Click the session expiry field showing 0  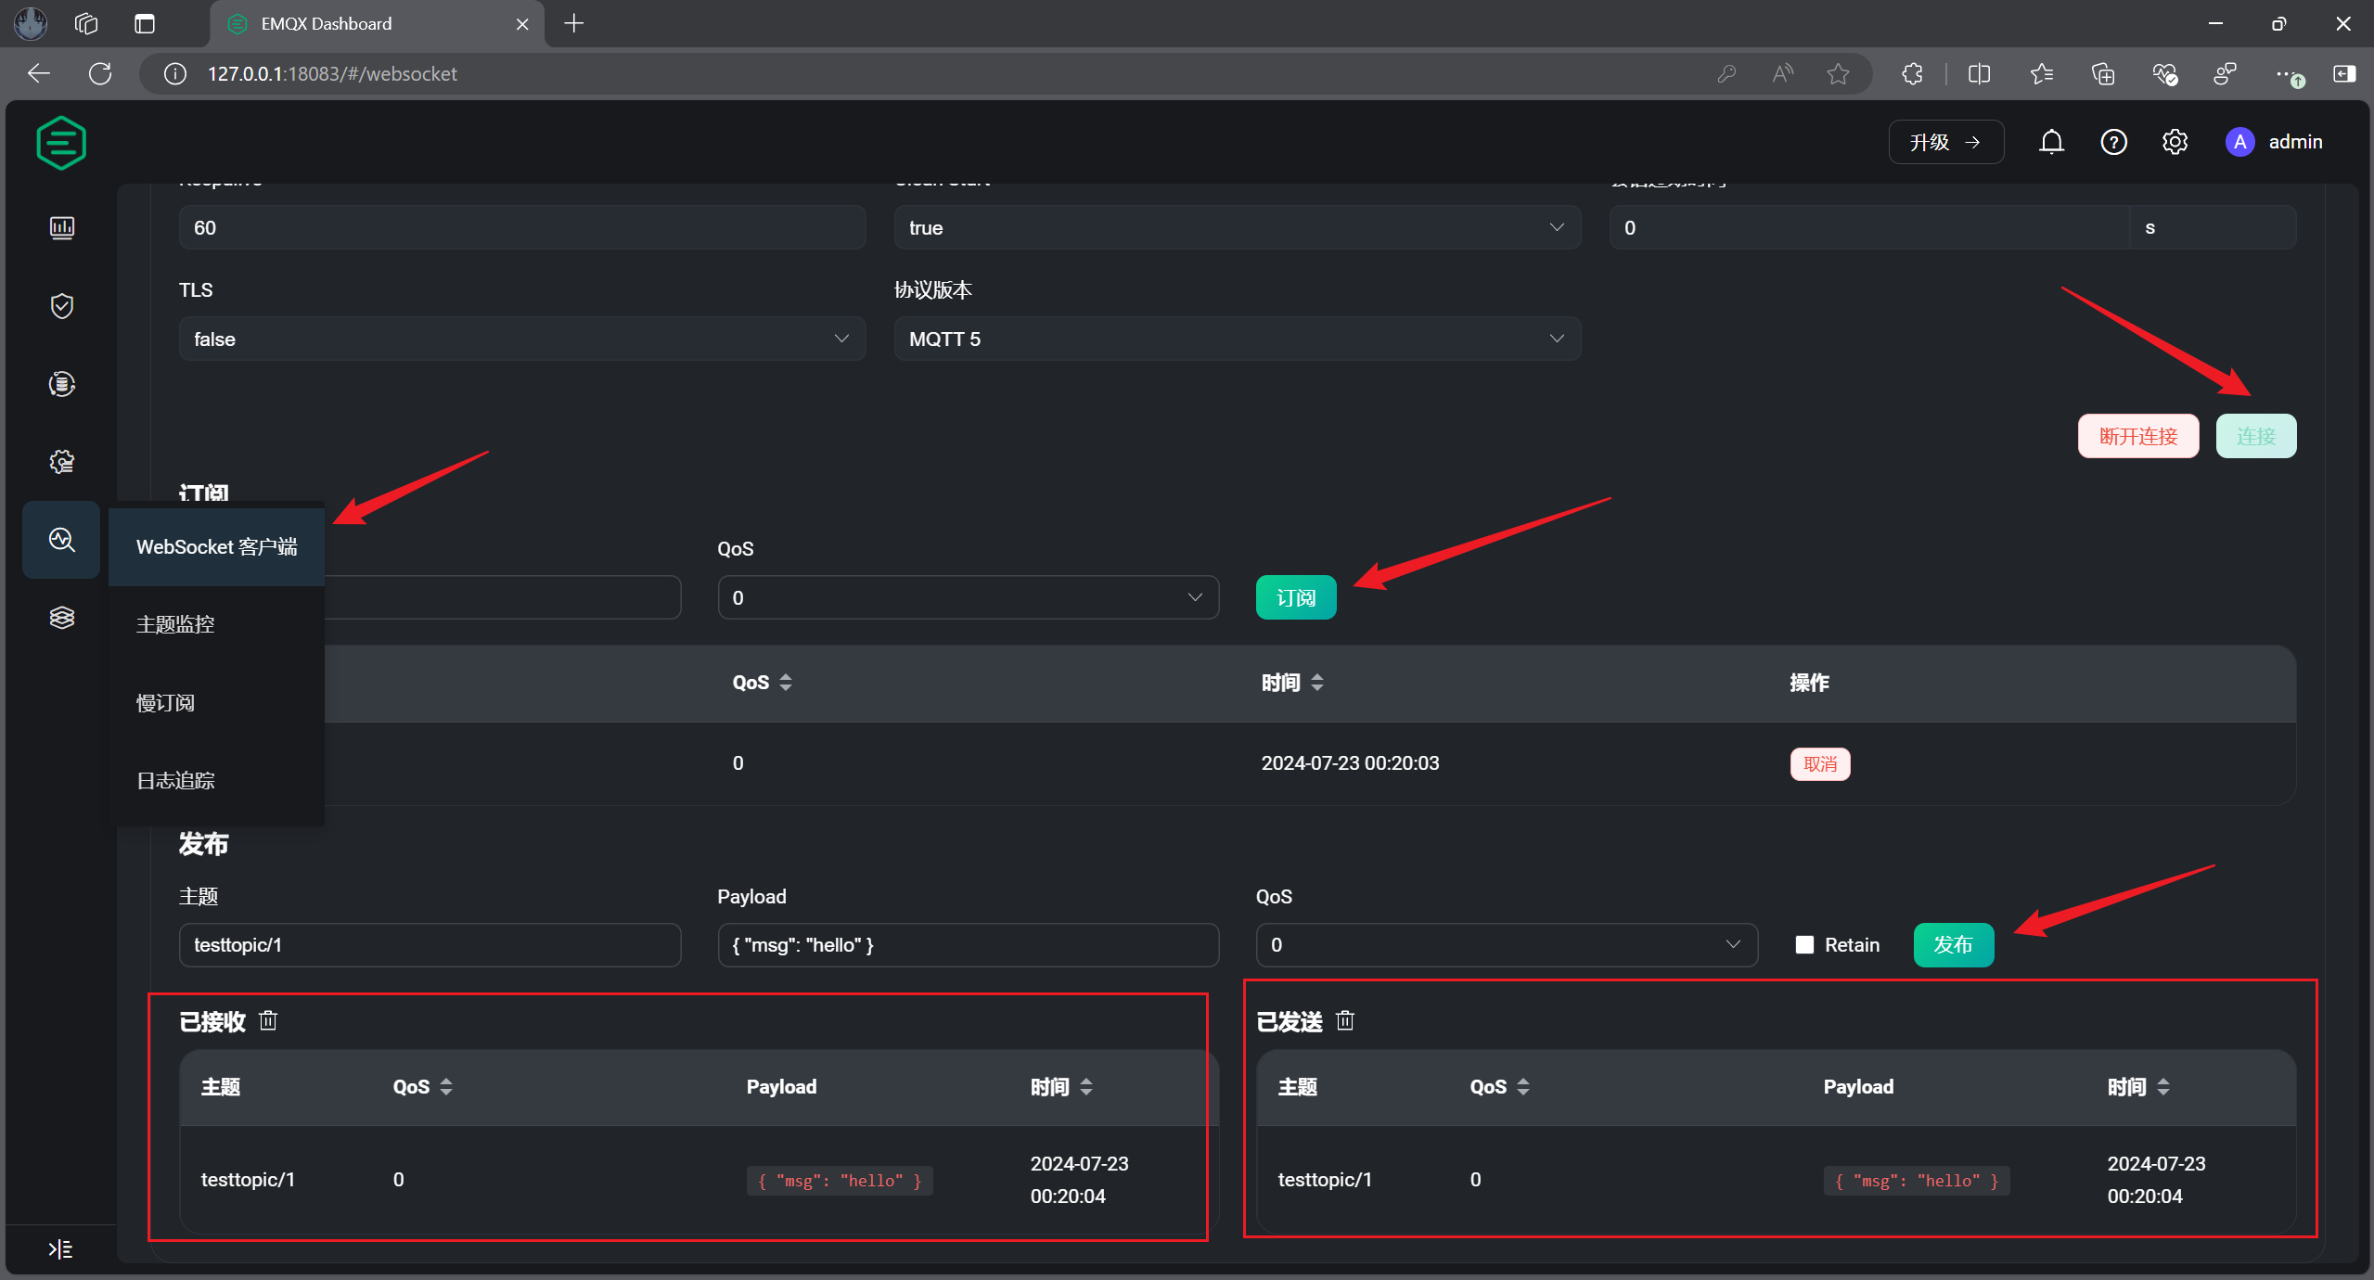[x=1868, y=227]
